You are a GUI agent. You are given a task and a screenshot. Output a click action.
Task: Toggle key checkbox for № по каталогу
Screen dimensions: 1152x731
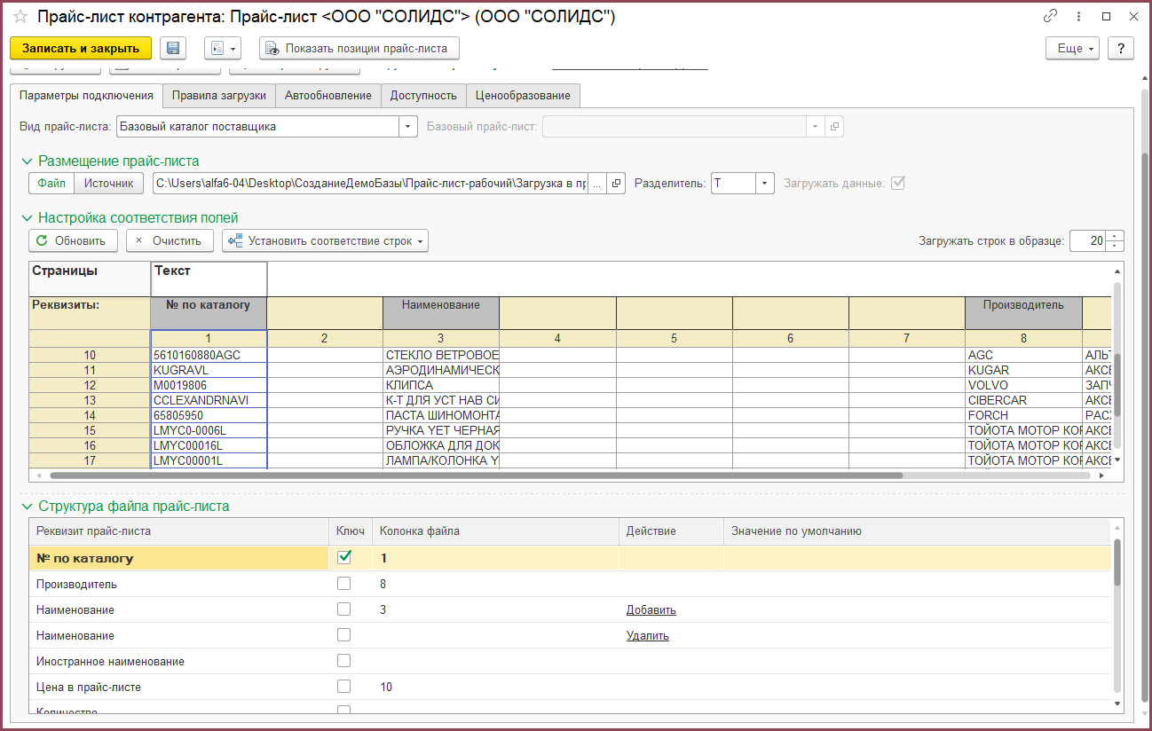[344, 558]
